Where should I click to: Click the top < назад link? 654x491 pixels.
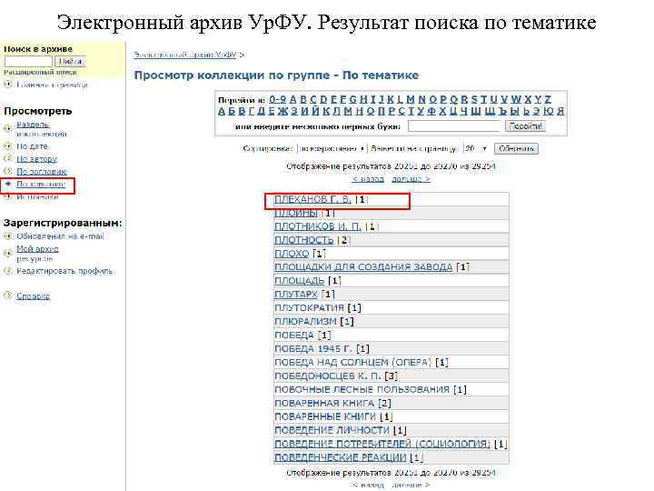(368, 179)
